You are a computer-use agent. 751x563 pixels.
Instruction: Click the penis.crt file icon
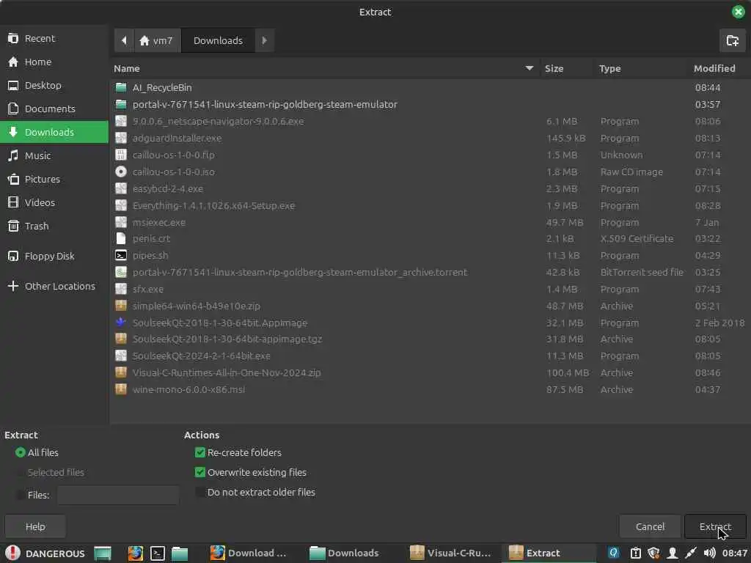121,238
